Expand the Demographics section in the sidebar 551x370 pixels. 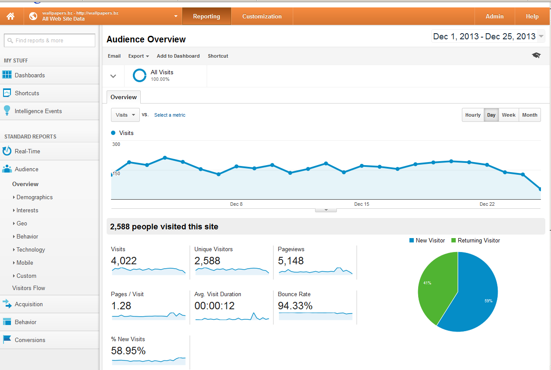point(35,197)
